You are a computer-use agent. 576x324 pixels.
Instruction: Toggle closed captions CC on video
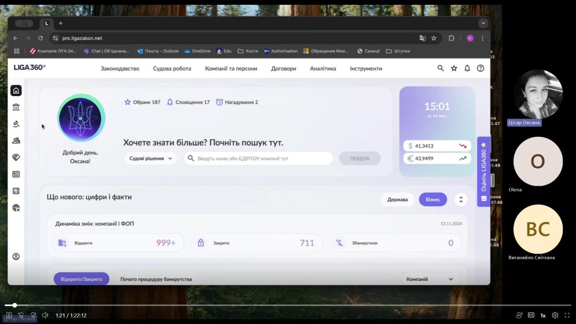531,315
